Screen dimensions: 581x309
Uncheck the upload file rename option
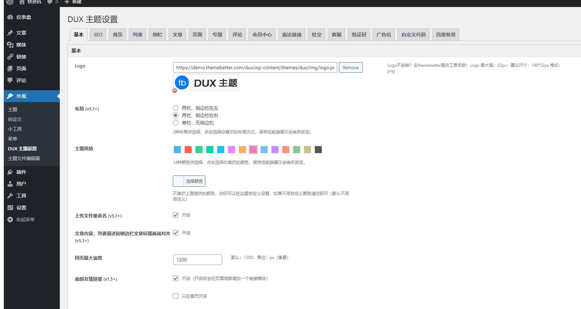pos(176,215)
